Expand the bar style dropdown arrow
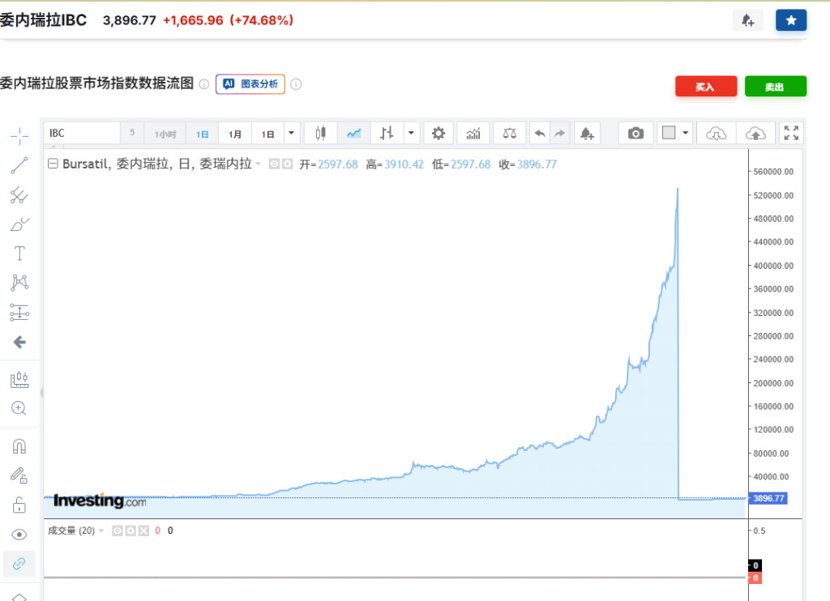This screenshot has height=601, width=830. click(412, 134)
